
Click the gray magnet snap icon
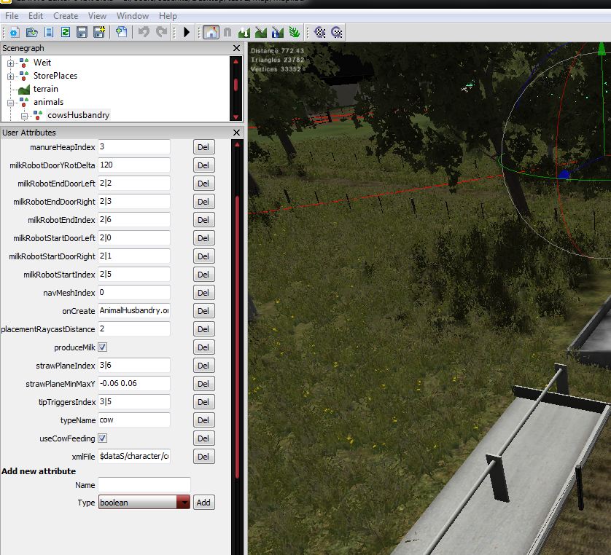[x=227, y=32]
